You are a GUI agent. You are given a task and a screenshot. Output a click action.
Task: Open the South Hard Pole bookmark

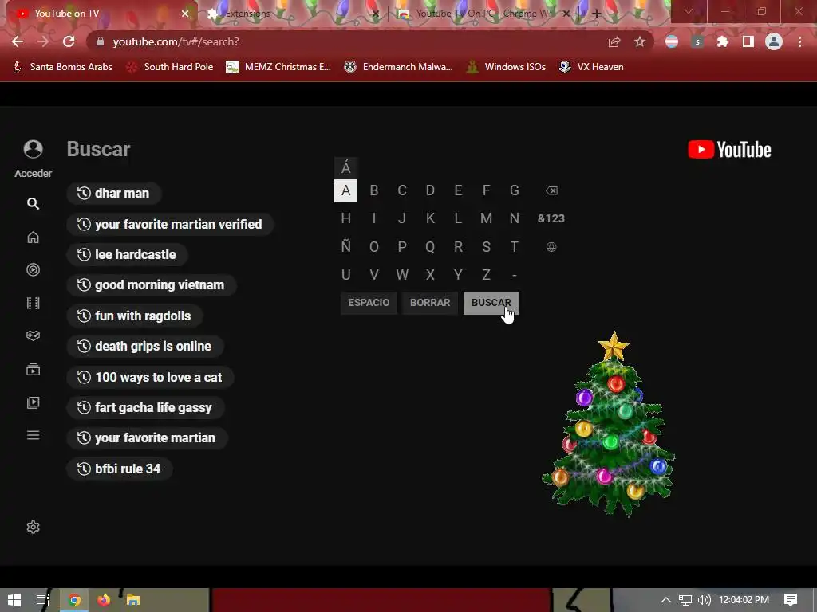[171, 67]
